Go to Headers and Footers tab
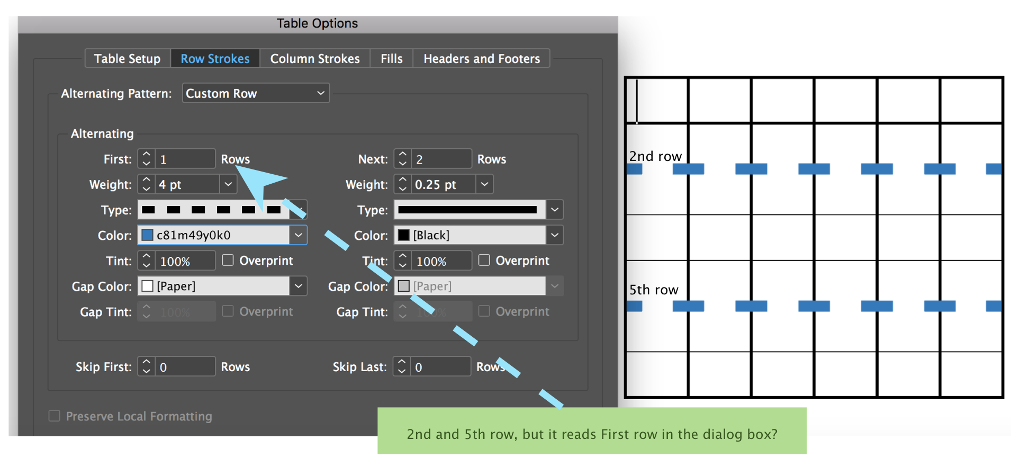 click(482, 59)
